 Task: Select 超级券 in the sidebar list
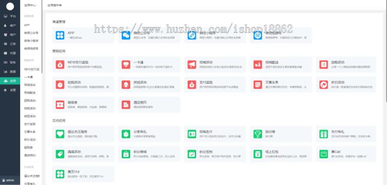pos(28,147)
